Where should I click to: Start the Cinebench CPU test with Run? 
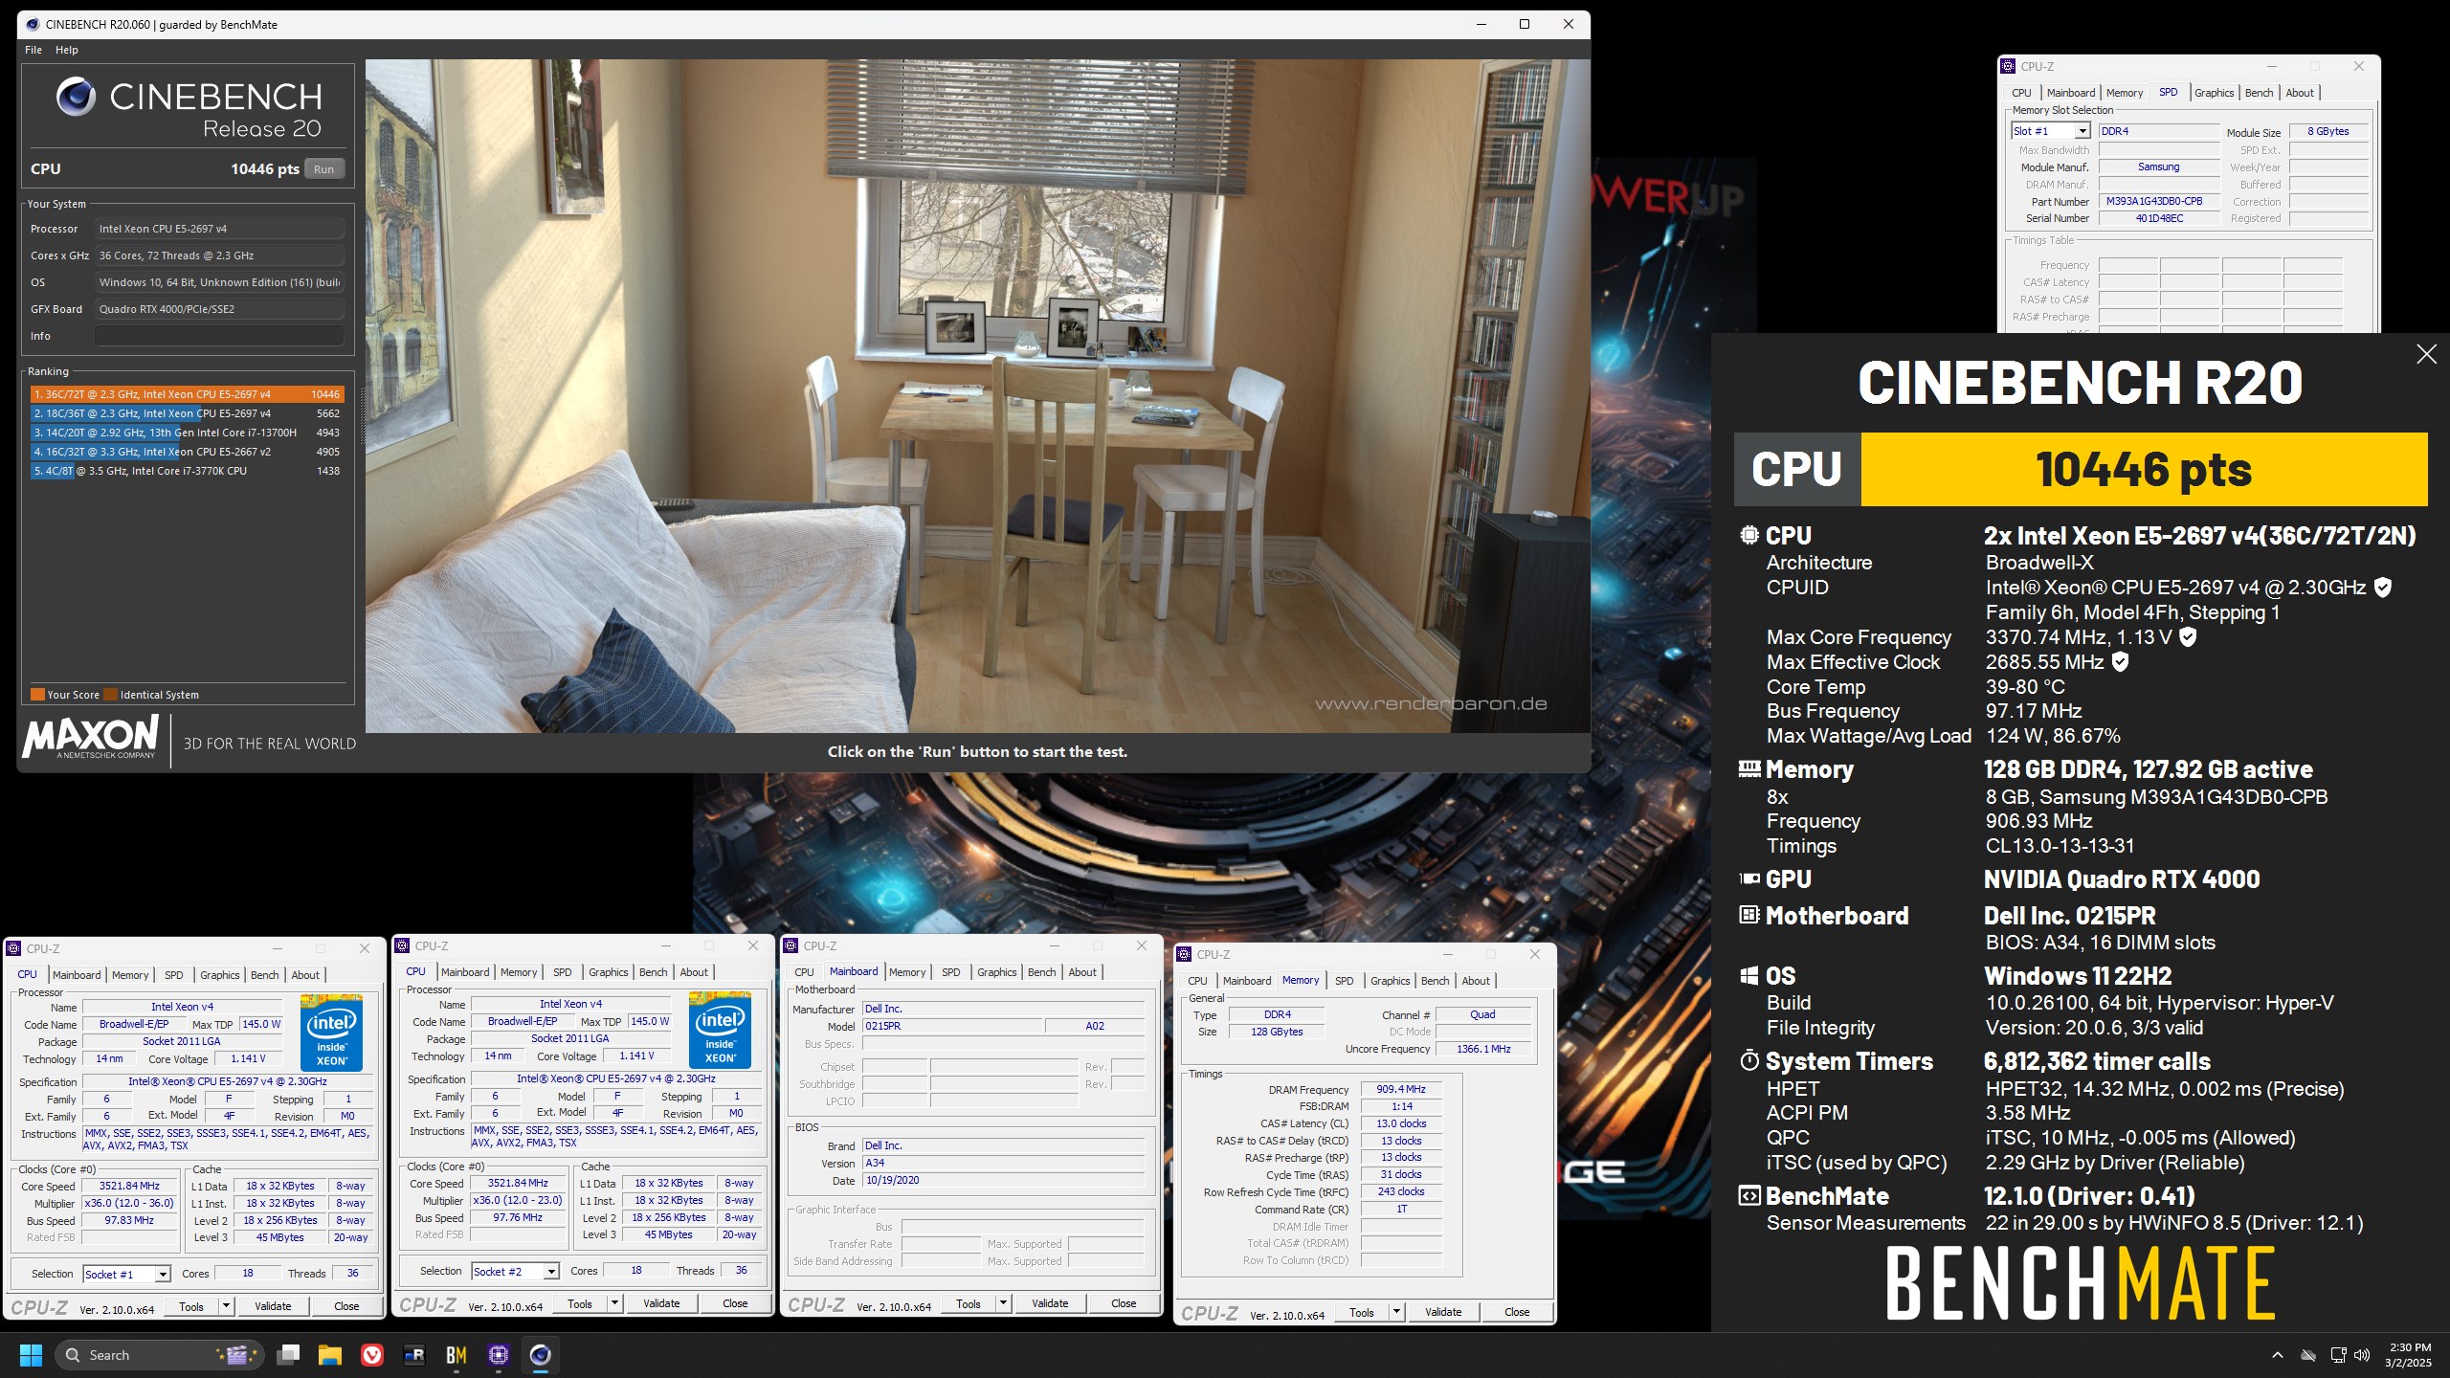click(324, 169)
